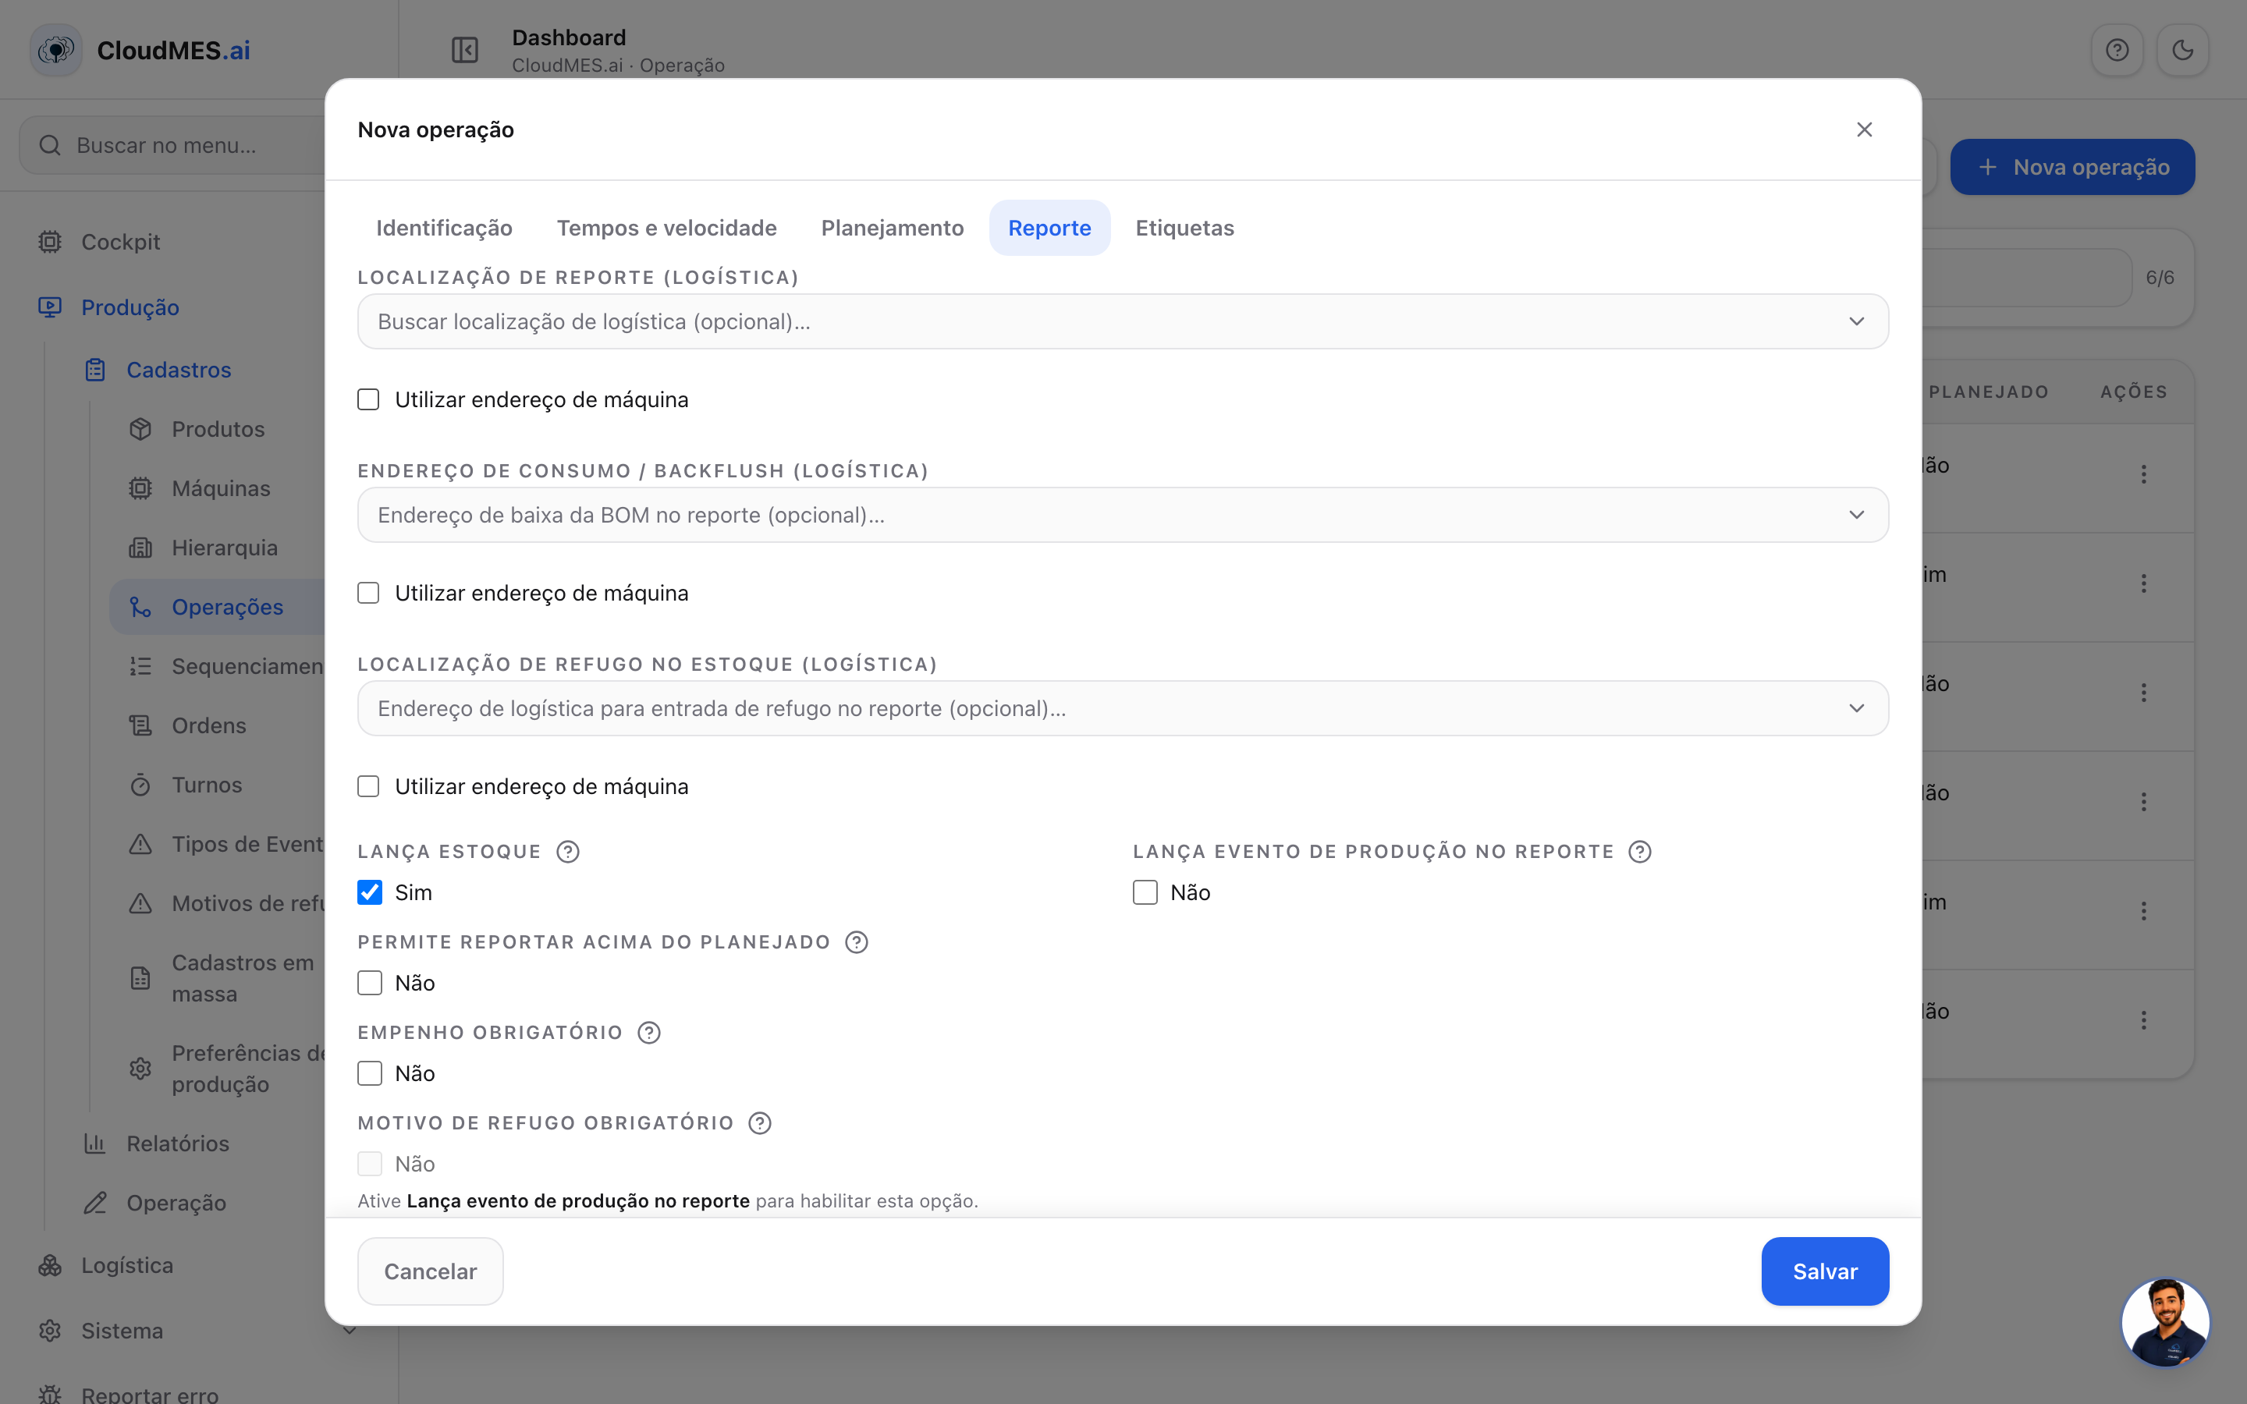Click the Operação pencil icon

[96, 1203]
